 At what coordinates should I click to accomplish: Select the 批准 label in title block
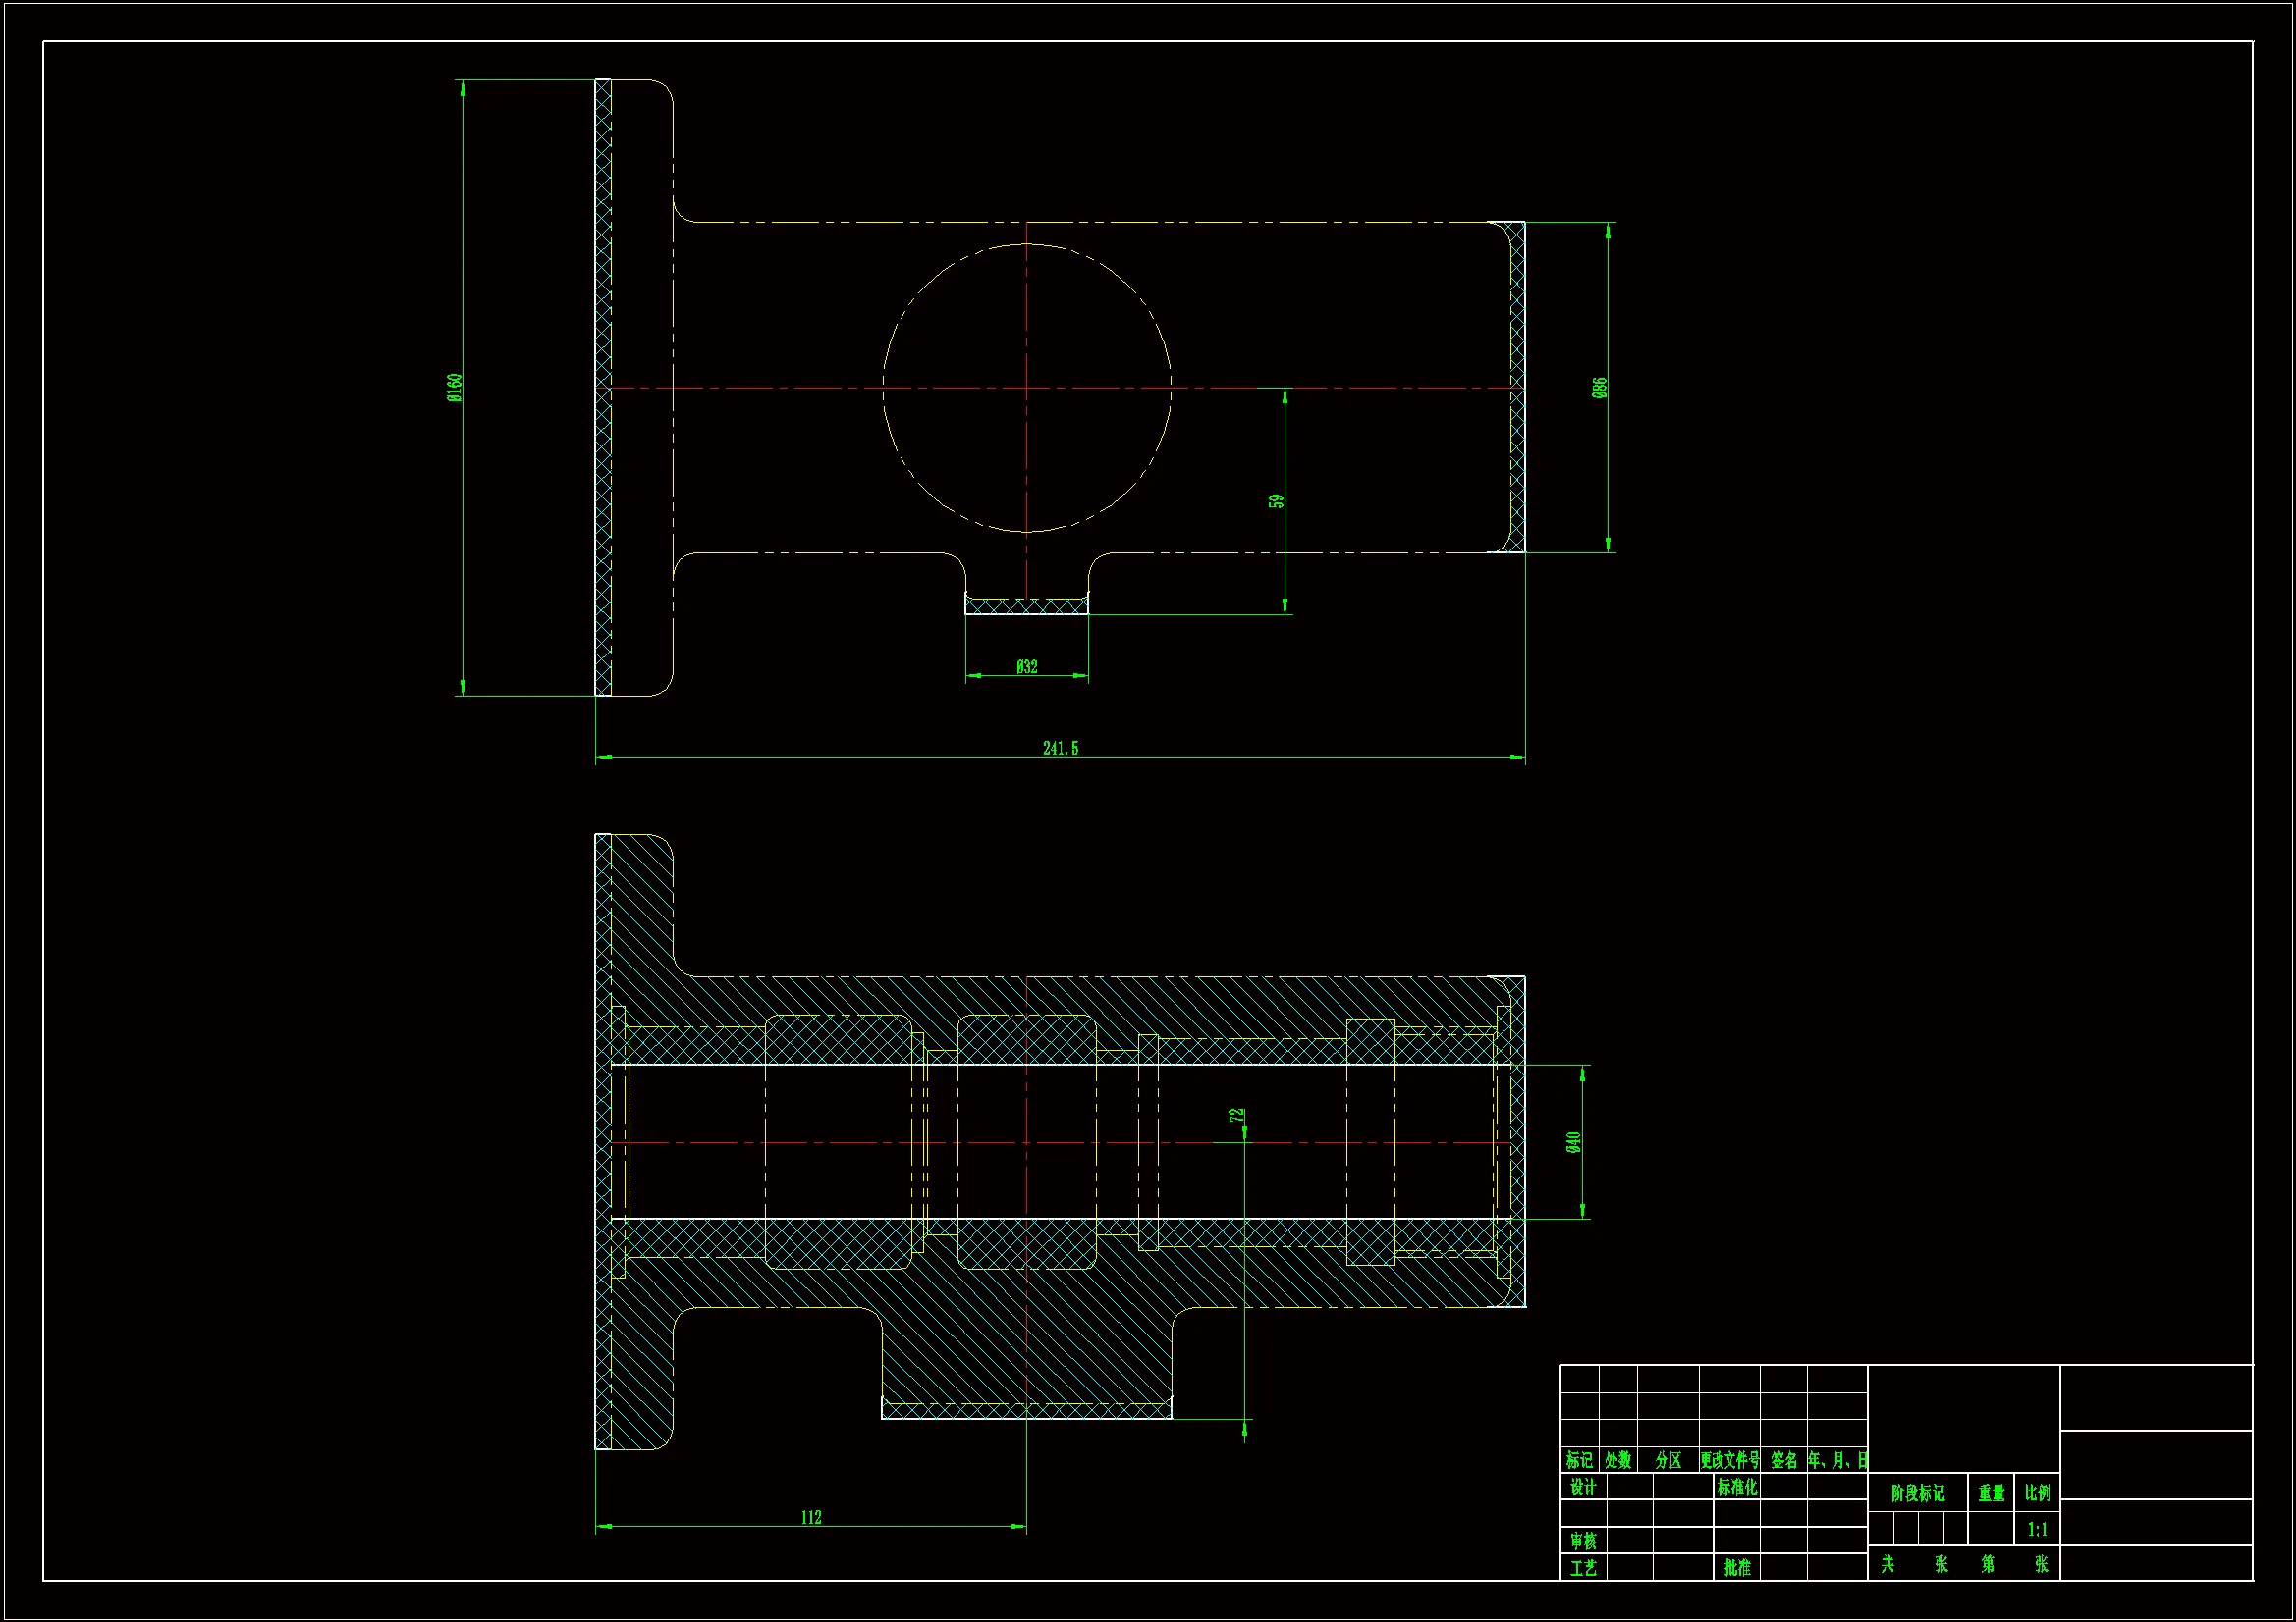coord(1737,1567)
